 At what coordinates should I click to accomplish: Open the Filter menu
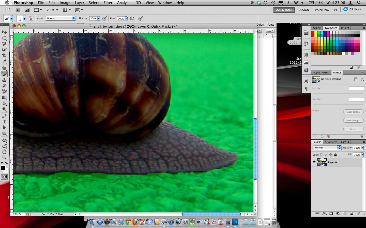(108, 3)
